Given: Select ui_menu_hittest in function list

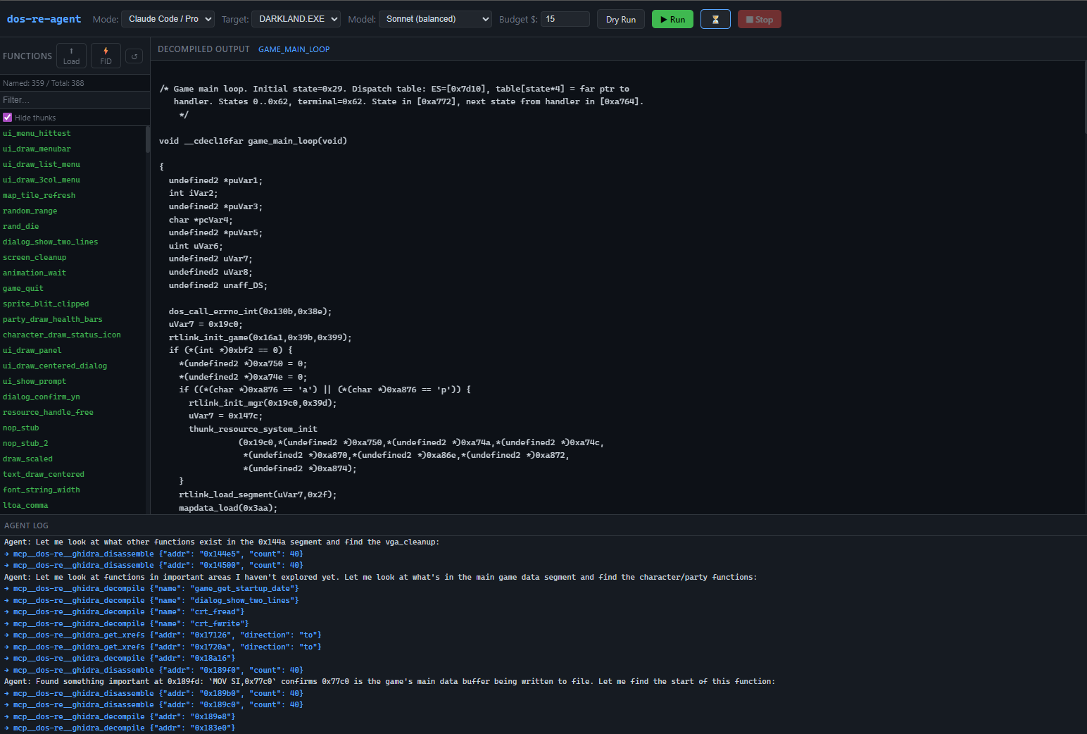Looking at the screenshot, I should pos(37,133).
